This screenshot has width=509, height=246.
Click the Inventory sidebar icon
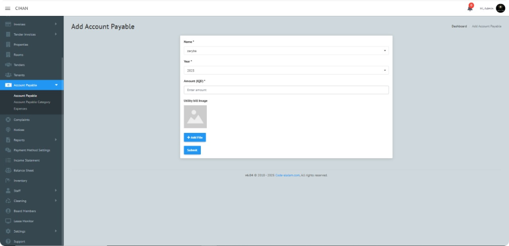point(8,181)
